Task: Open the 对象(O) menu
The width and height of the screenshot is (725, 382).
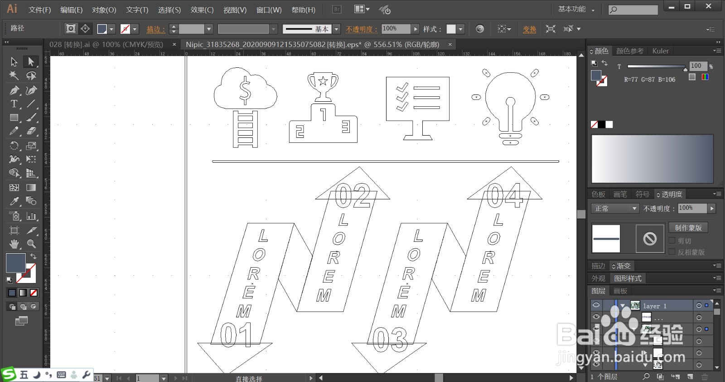Action: click(104, 9)
